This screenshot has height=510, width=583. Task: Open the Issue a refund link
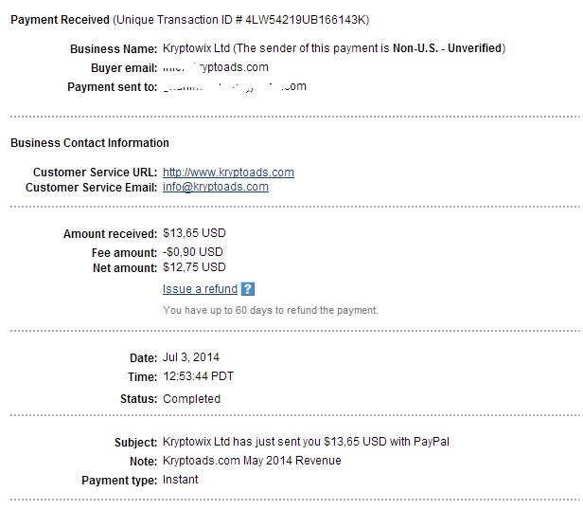200,289
